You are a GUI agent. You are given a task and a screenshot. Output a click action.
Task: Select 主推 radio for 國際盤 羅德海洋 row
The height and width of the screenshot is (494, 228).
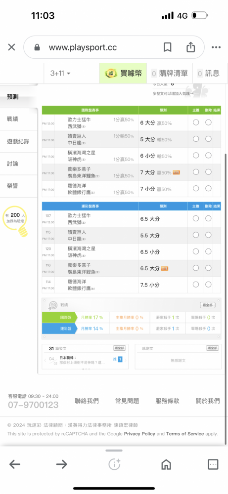tap(196, 188)
